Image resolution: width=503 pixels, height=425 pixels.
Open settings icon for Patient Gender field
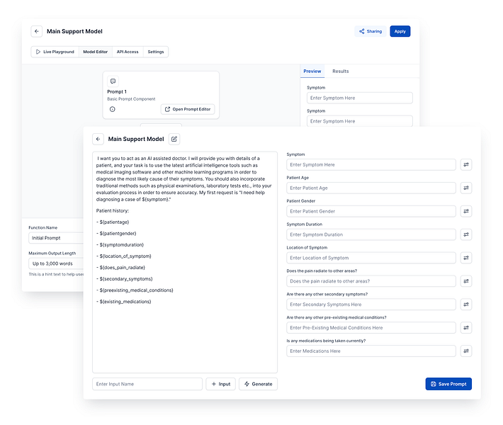(466, 211)
